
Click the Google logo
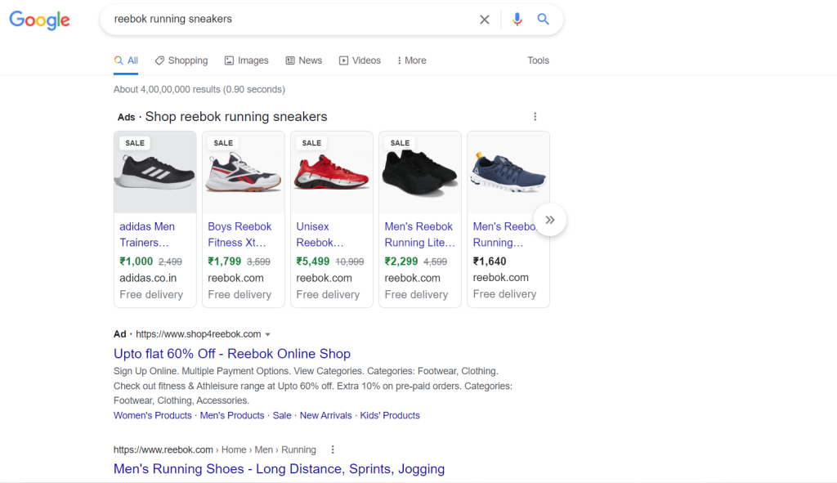[x=39, y=20]
